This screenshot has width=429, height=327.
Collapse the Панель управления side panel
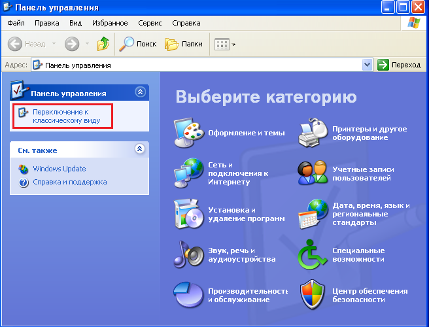pyautogui.click(x=139, y=93)
